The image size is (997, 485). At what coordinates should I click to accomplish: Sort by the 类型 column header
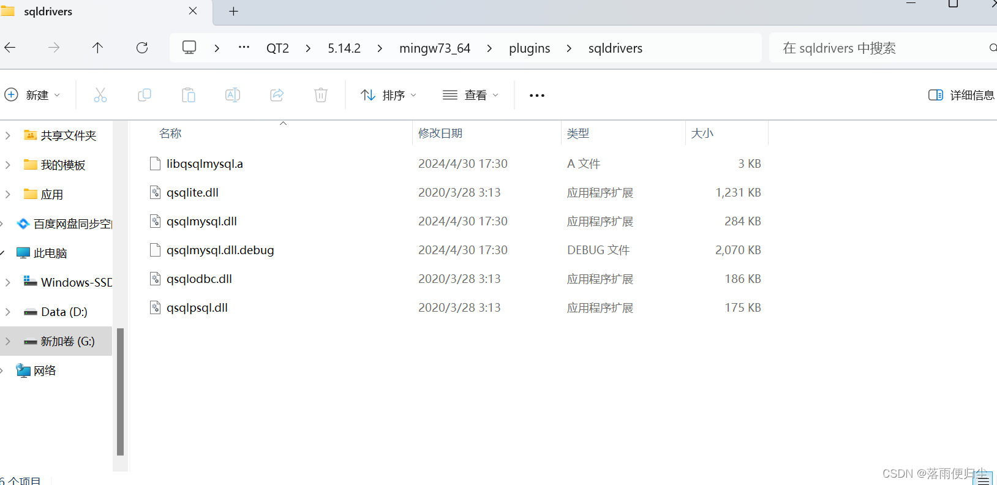tap(578, 133)
